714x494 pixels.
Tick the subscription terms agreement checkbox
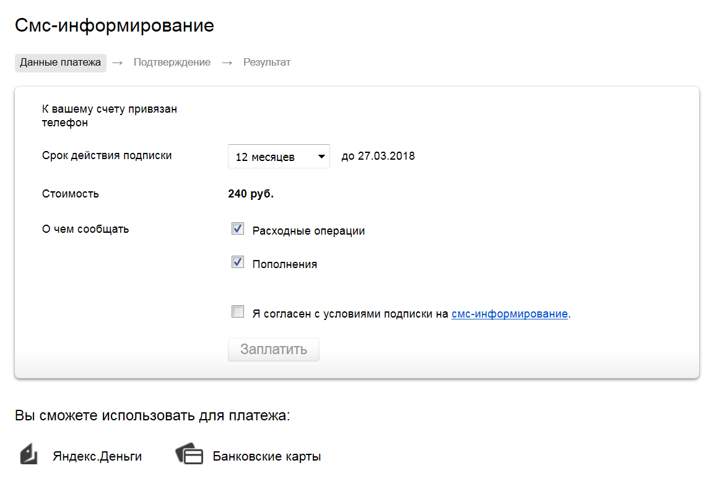(238, 312)
